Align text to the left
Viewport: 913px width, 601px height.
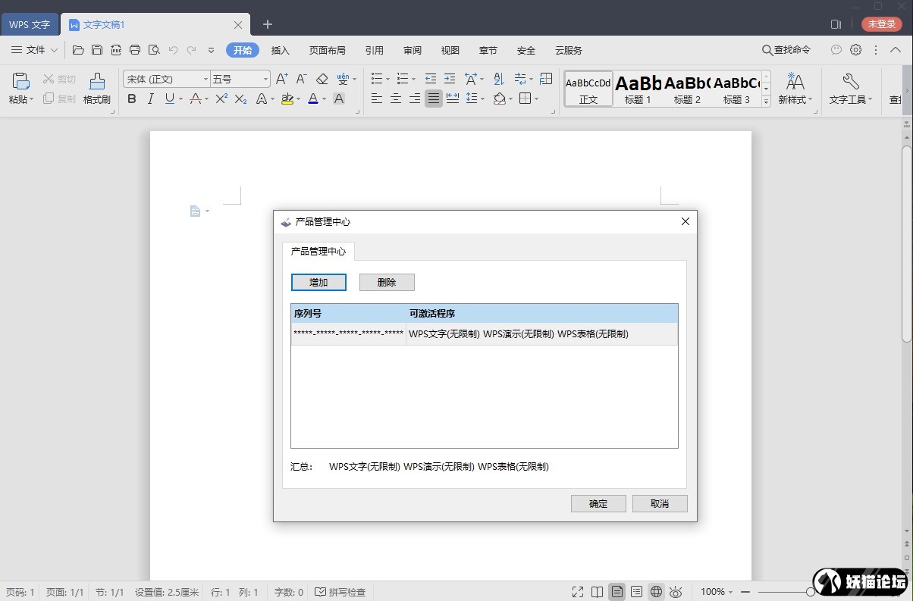pos(377,99)
